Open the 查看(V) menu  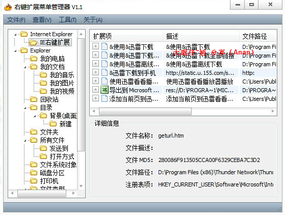click(x=42, y=19)
